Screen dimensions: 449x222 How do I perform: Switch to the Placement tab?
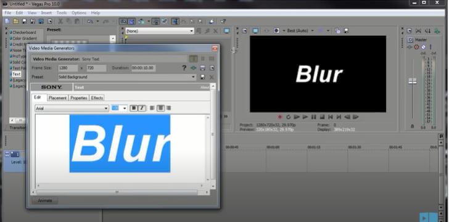[58, 97]
